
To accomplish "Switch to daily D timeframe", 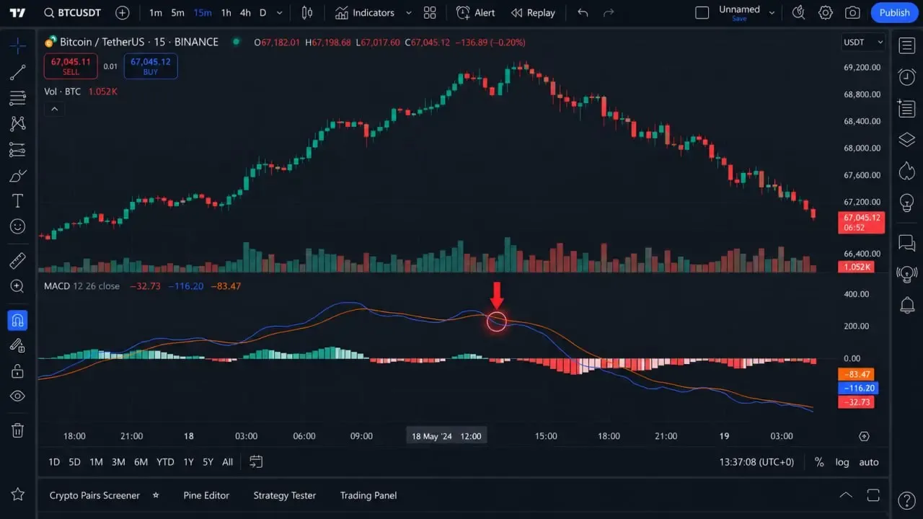I will pos(262,13).
